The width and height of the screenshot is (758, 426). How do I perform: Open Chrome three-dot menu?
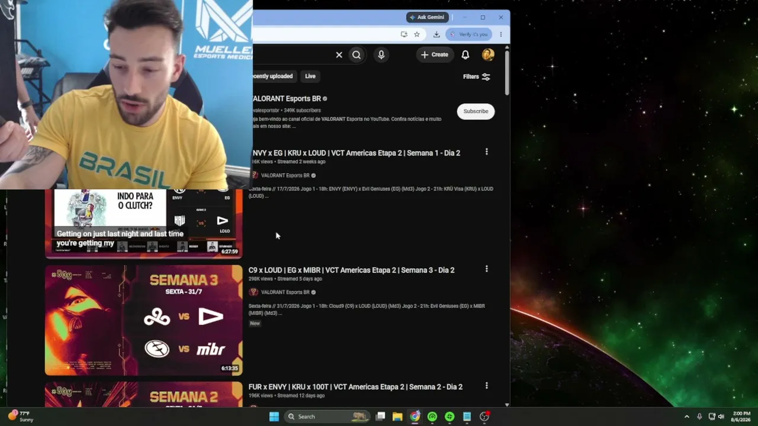pyautogui.click(x=500, y=34)
